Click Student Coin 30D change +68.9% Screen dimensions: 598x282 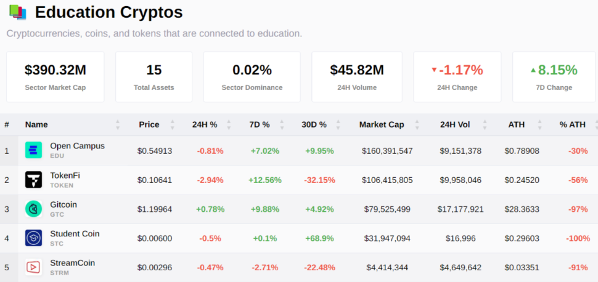click(x=319, y=238)
